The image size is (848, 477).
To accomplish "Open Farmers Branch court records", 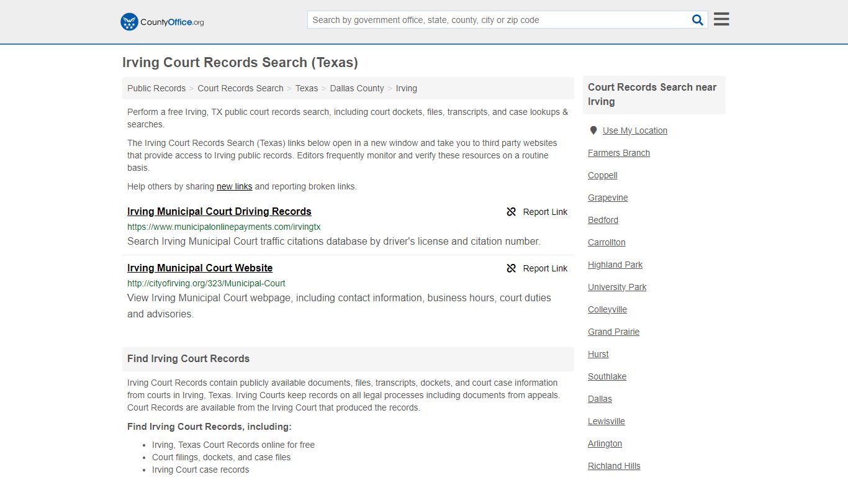I will pyautogui.click(x=619, y=153).
